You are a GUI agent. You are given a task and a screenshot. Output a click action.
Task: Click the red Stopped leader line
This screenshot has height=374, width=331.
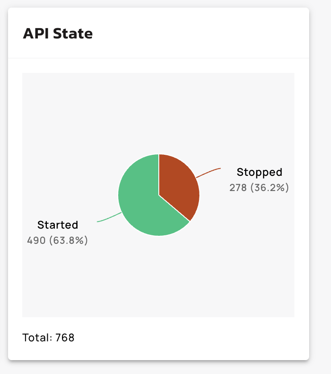click(x=208, y=172)
